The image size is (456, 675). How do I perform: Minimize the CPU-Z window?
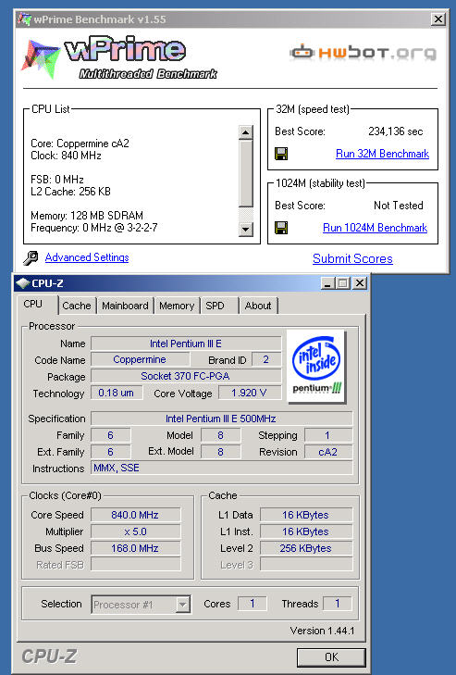327,283
